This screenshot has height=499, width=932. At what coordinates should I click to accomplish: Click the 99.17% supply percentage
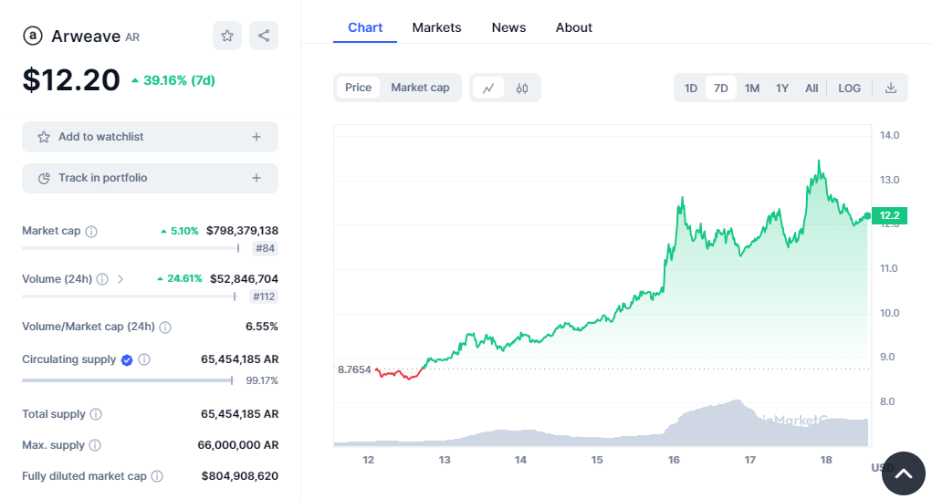click(262, 380)
